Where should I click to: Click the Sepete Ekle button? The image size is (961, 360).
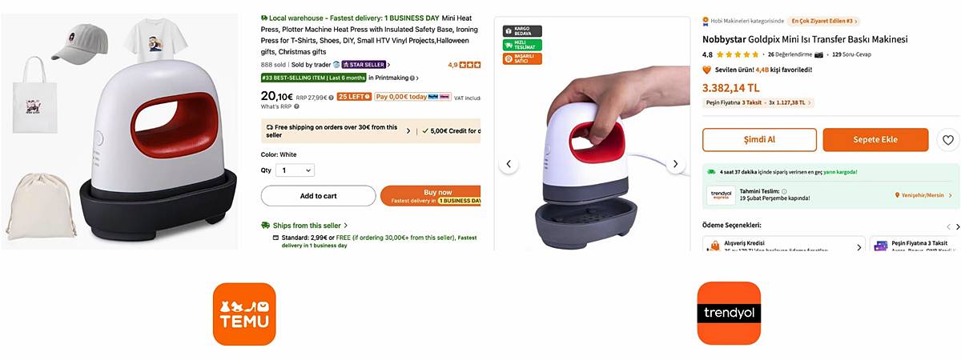click(875, 140)
